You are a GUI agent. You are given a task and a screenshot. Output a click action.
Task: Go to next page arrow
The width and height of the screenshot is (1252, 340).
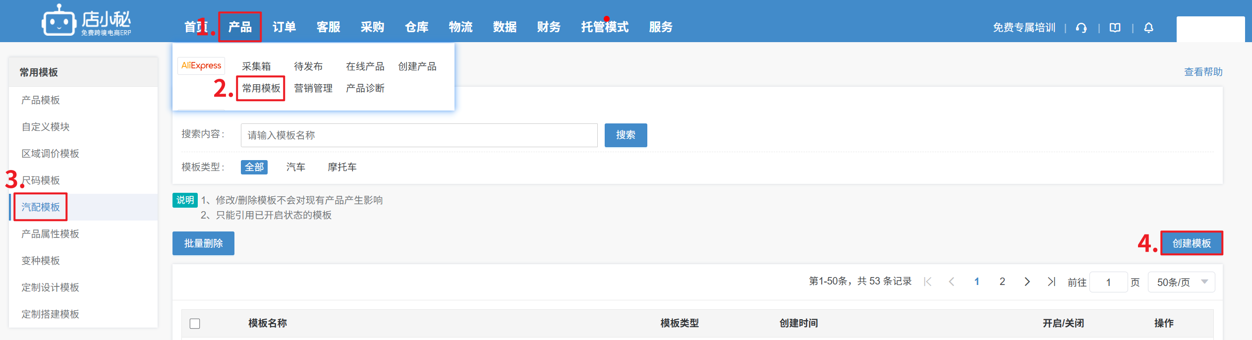pyautogui.click(x=1027, y=282)
